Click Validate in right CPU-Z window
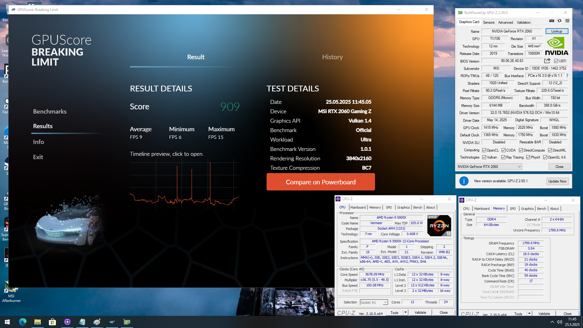The height and width of the screenshot is (328, 583). 544,314
